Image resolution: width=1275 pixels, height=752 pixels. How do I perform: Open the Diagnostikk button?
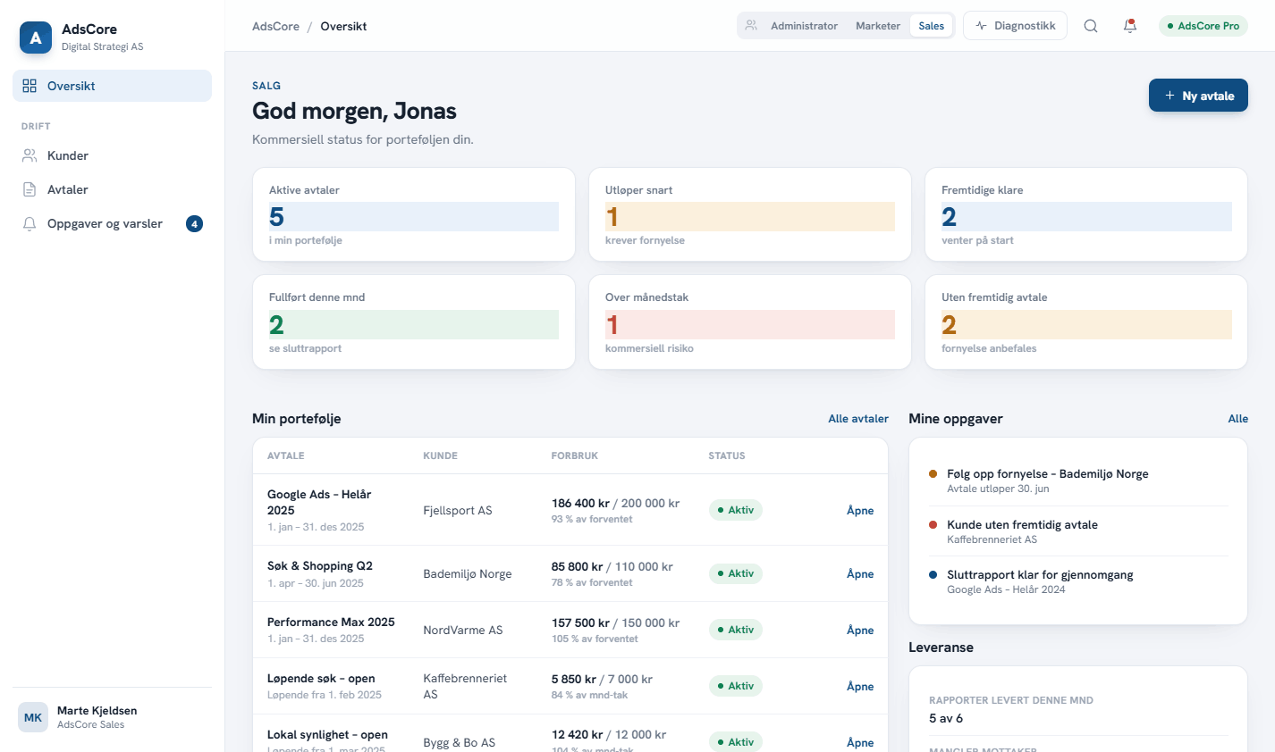click(1015, 26)
